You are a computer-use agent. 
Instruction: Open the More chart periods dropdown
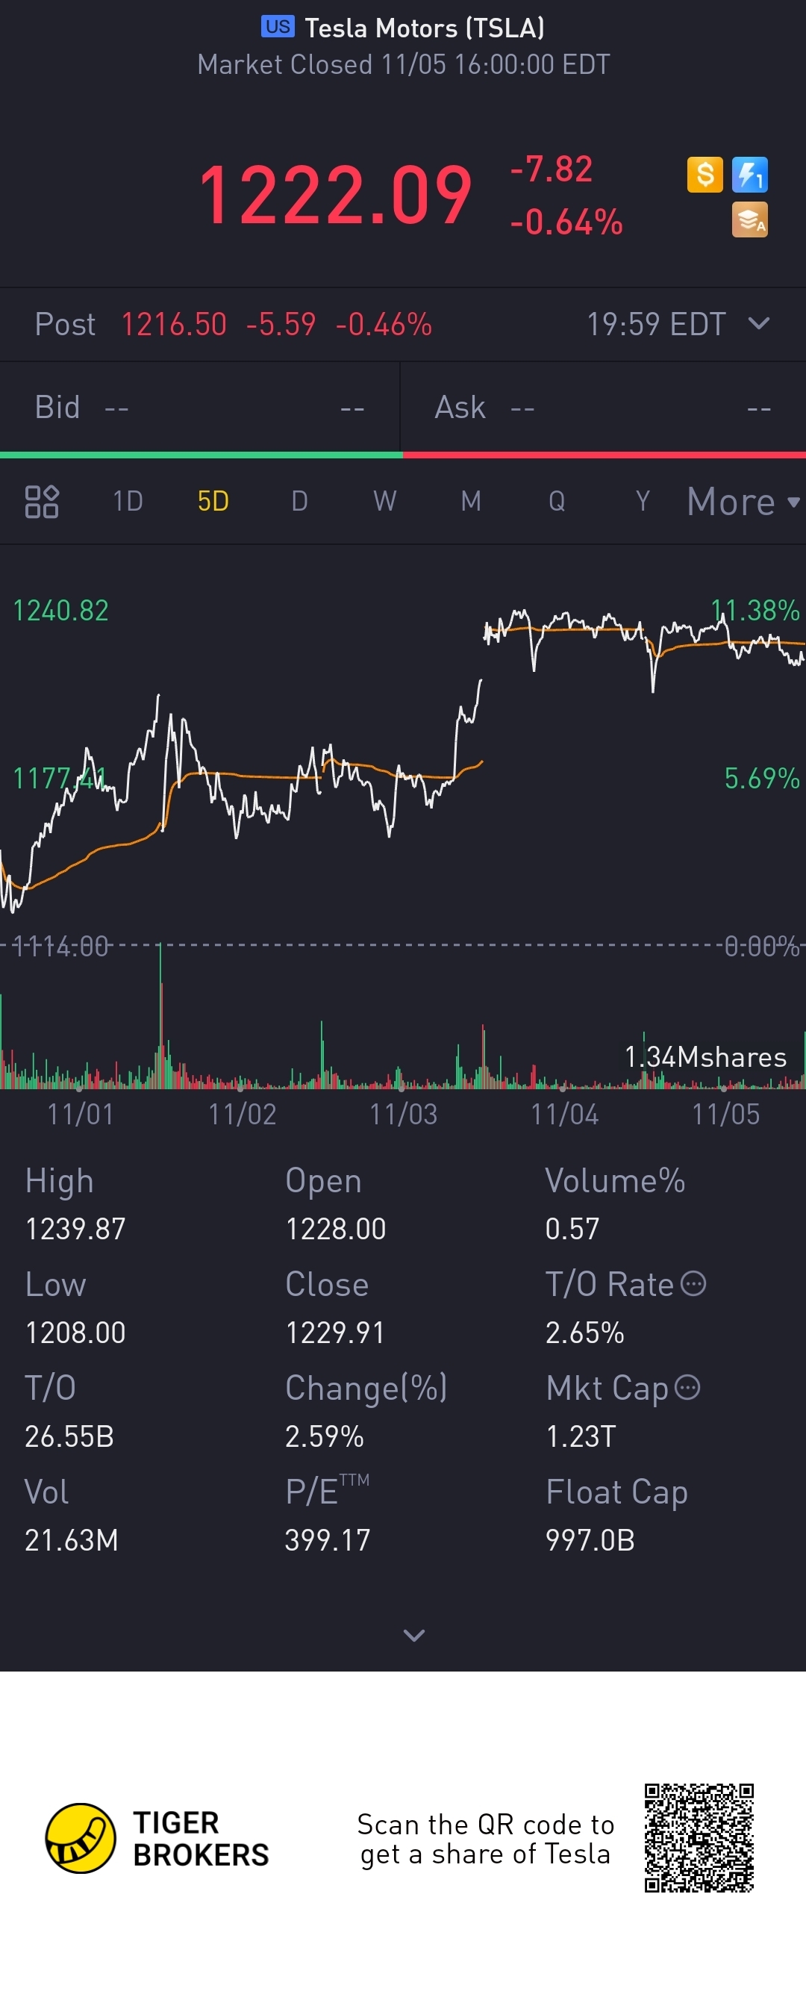(743, 502)
